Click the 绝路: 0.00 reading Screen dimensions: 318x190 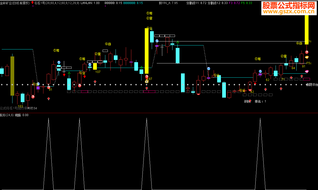[x=22, y=115]
